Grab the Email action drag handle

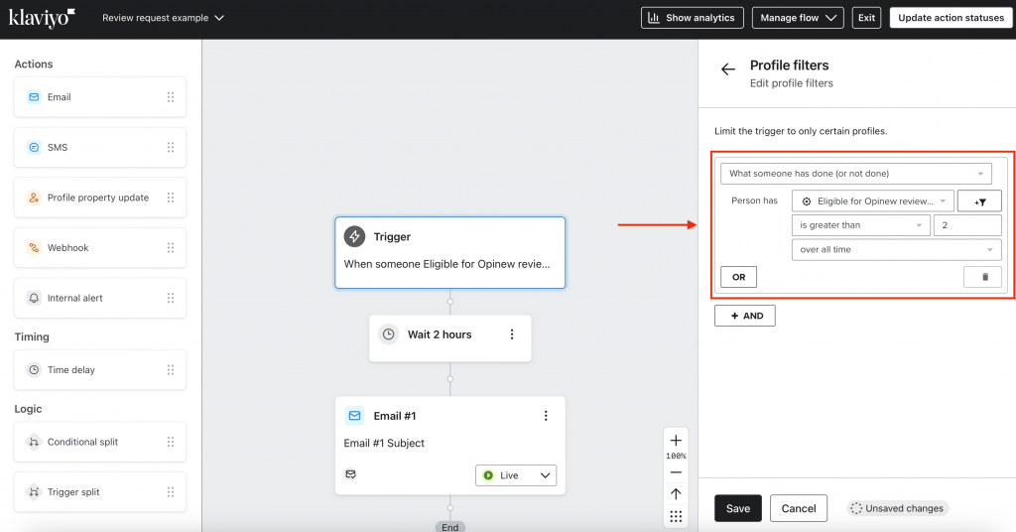171,97
